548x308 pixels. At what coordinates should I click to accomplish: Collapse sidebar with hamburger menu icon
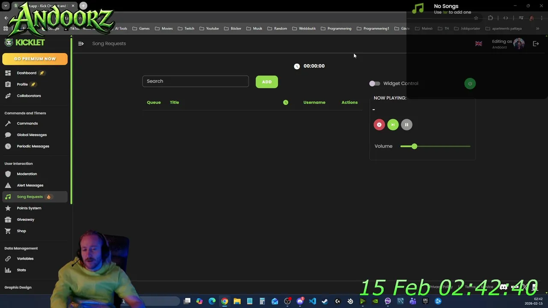pos(81,43)
